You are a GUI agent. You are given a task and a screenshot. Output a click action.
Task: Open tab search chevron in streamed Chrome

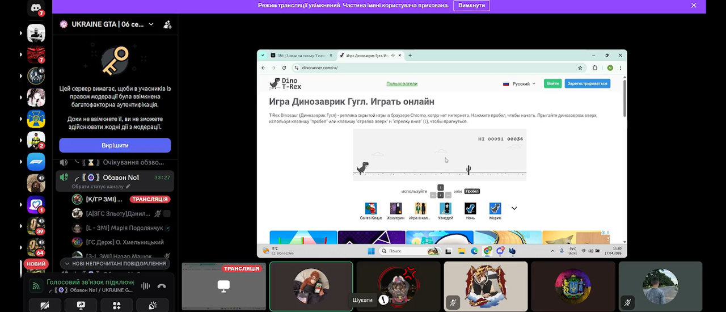[263, 56]
